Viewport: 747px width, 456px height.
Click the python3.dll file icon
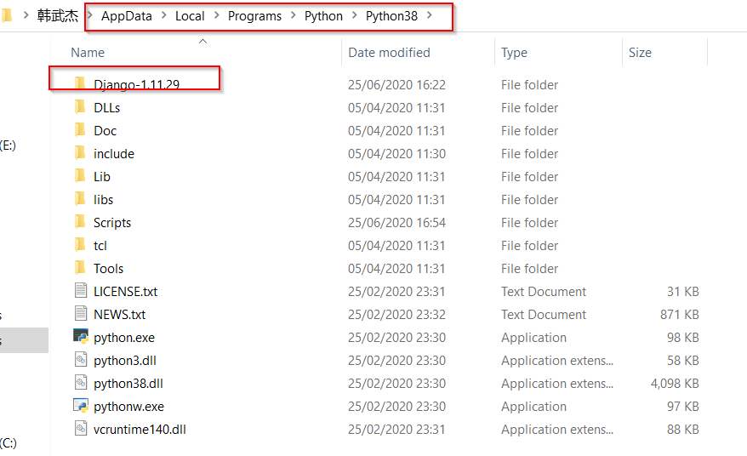click(81, 360)
